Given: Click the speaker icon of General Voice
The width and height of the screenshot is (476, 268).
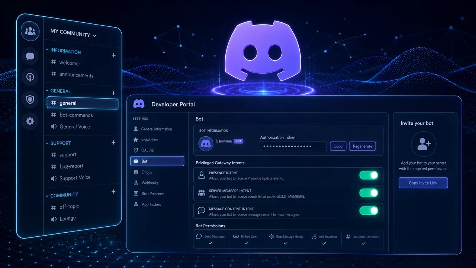Looking at the screenshot, I should 54,127.
